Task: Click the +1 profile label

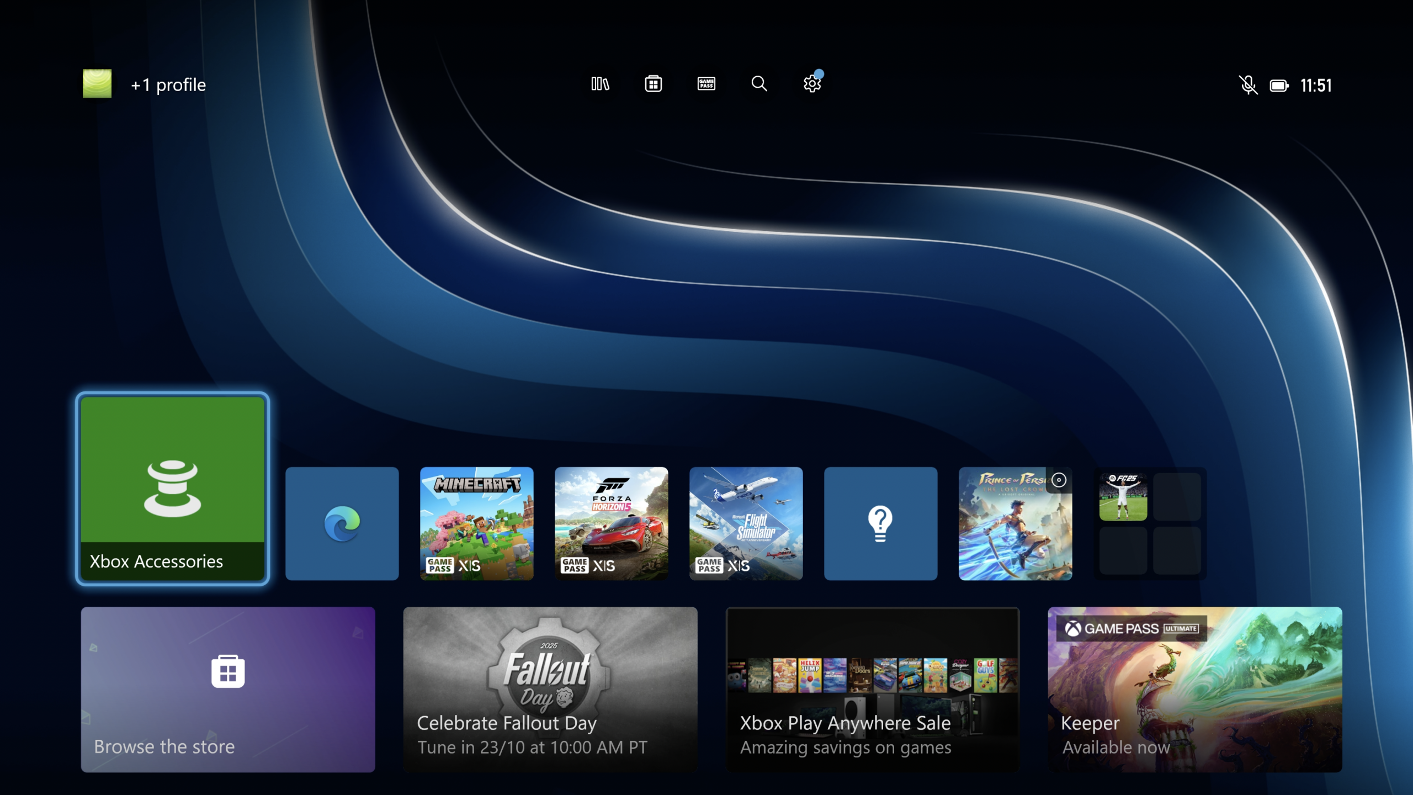Action: 168,85
